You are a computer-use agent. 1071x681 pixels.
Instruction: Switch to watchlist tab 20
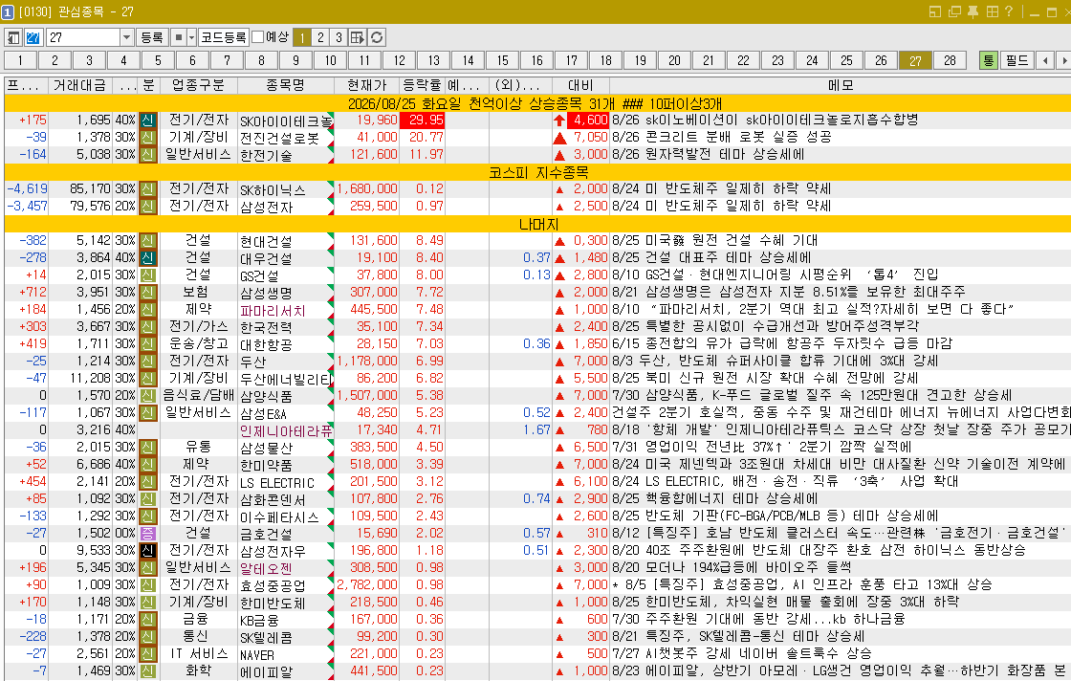675,60
